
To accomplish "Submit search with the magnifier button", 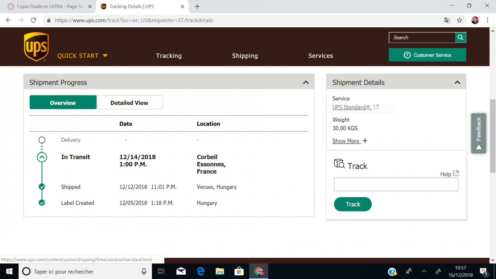I will point(460,37).
